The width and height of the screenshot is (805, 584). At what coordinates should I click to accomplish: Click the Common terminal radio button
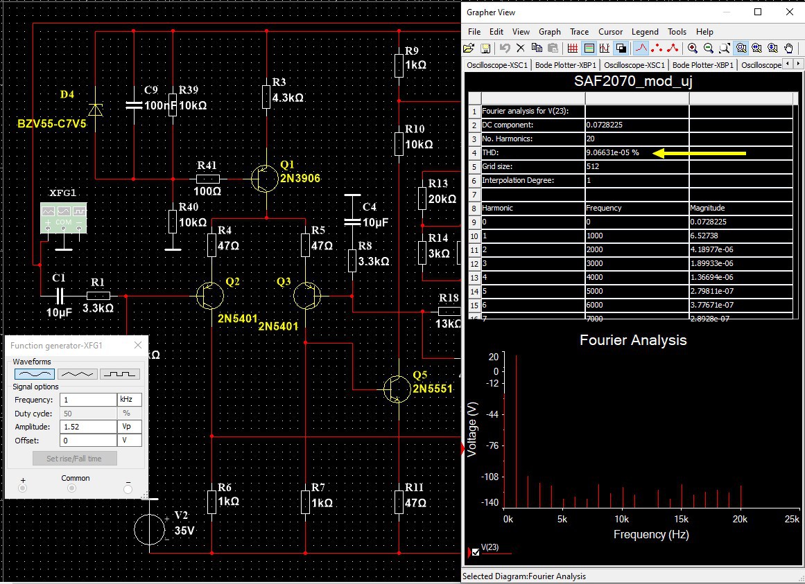coord(72,488)
